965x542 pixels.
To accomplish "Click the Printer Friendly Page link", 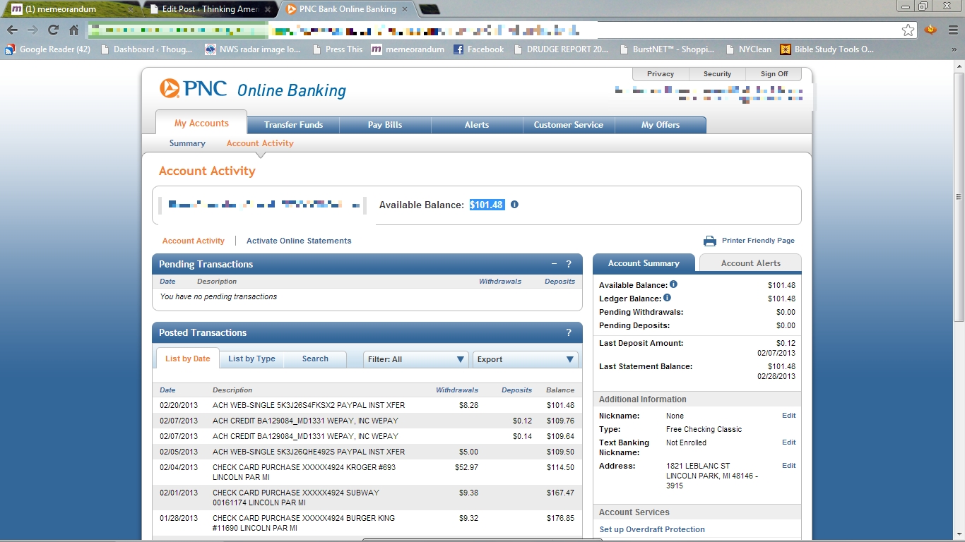I will point(758,241).
